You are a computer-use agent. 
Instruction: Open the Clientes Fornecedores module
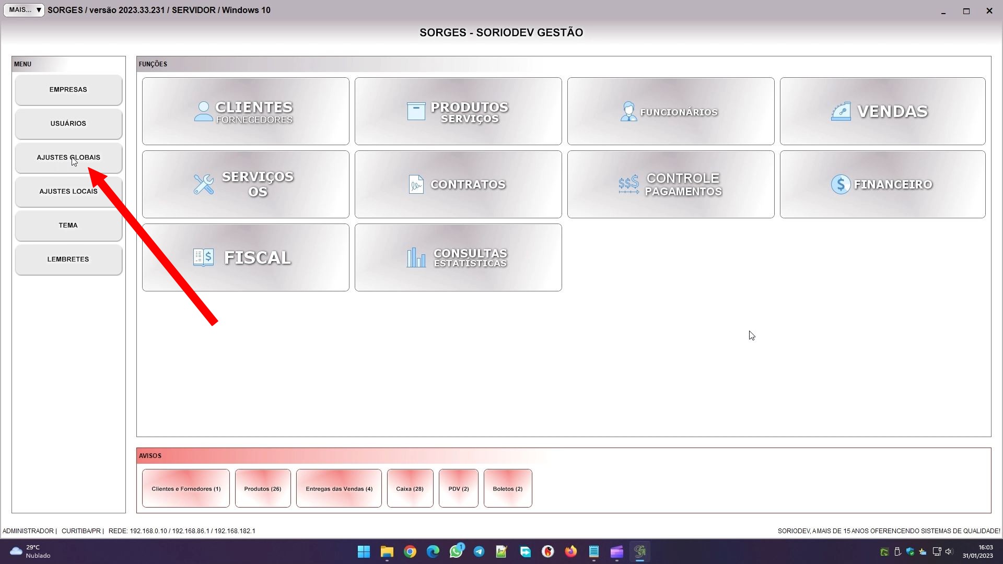tap(246, 111)
